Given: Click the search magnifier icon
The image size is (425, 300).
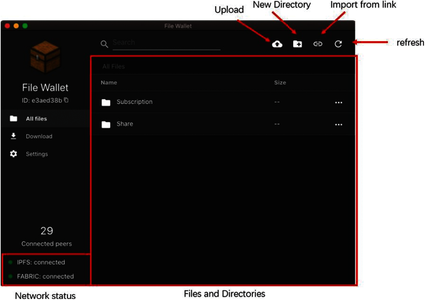Looking at the screenshot, I should (105, 44).
